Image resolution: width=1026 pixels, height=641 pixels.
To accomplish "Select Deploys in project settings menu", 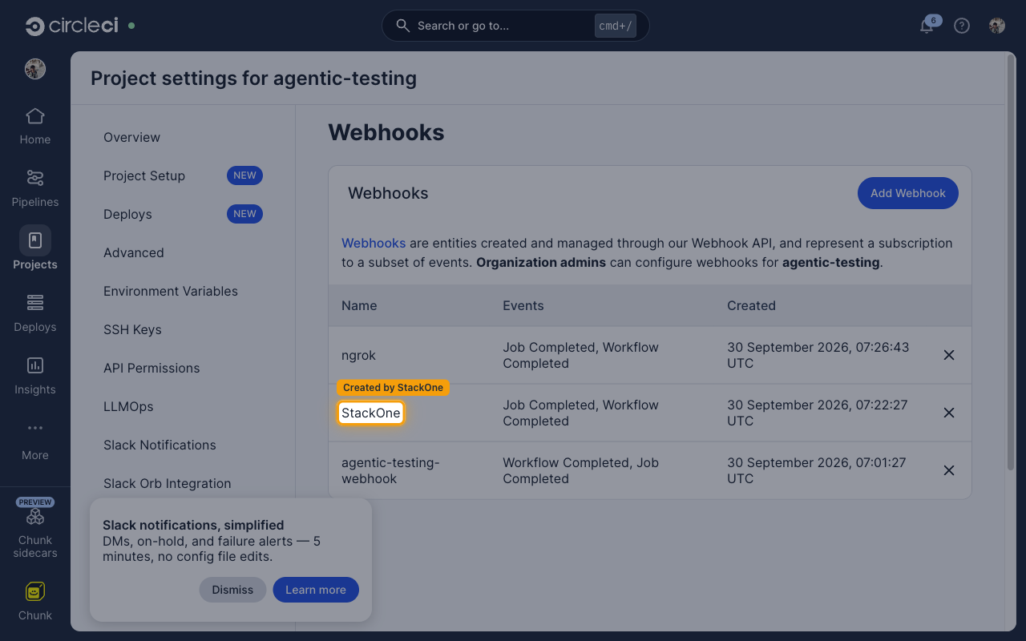I will (x=127, y=214).
